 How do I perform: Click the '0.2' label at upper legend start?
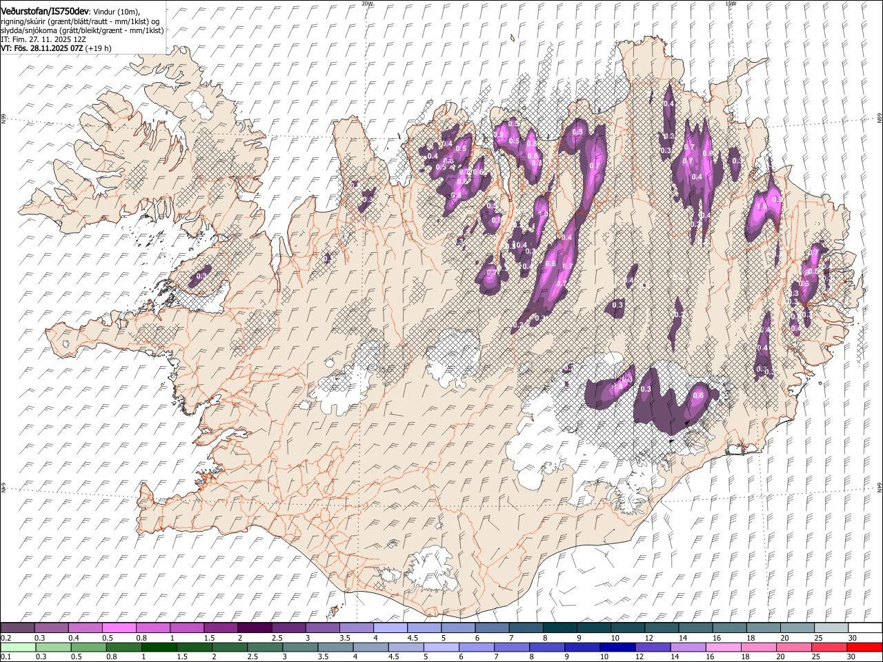click(x=6, y=638)
